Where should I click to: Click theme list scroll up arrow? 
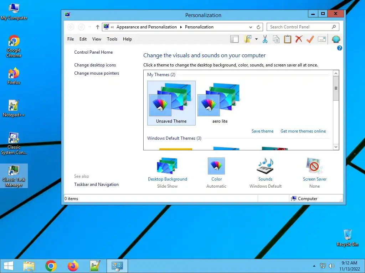[x=336, y=73]
